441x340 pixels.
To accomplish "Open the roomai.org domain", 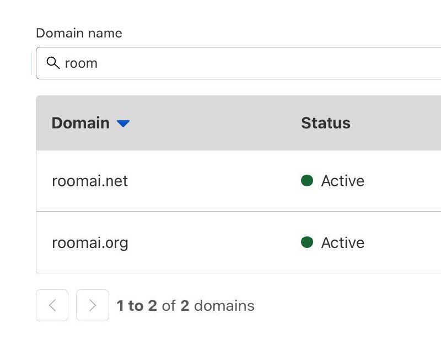I will (90, 242).
